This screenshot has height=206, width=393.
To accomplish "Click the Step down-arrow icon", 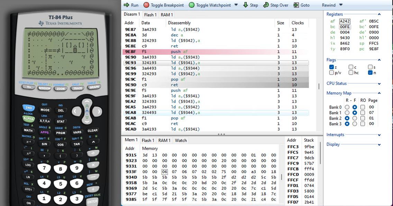I will [x=245, y=5].
